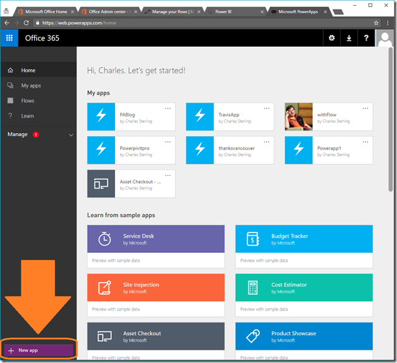Screen dimensions: 397x363
Task: Open more options for withFlow app
Action: [365, 108]
